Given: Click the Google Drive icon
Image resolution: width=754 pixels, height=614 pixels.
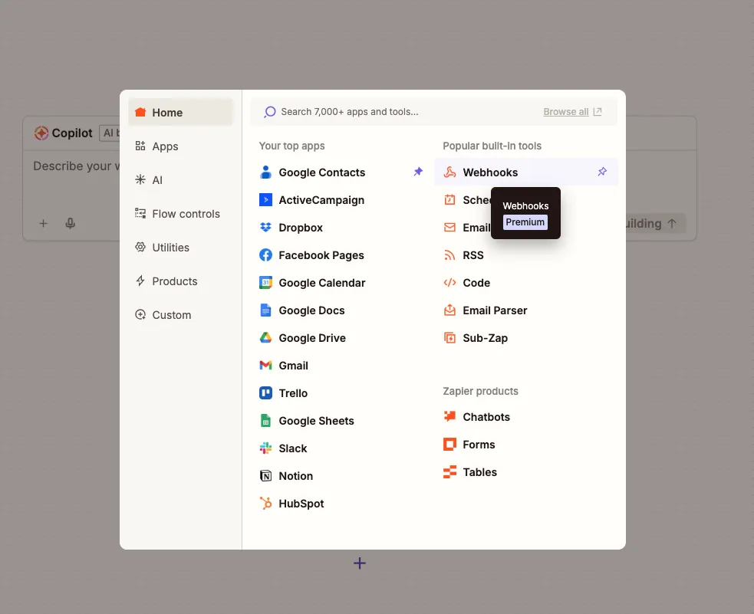Looking at the screenshot, I should (265, 338).
